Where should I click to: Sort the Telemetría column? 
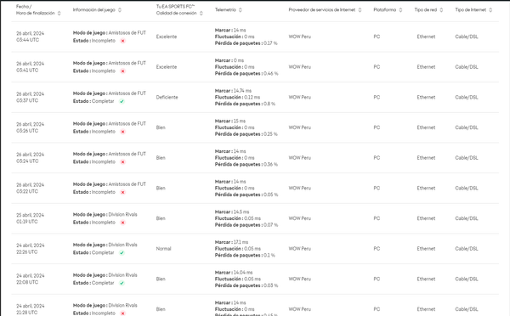coord(240,10)
